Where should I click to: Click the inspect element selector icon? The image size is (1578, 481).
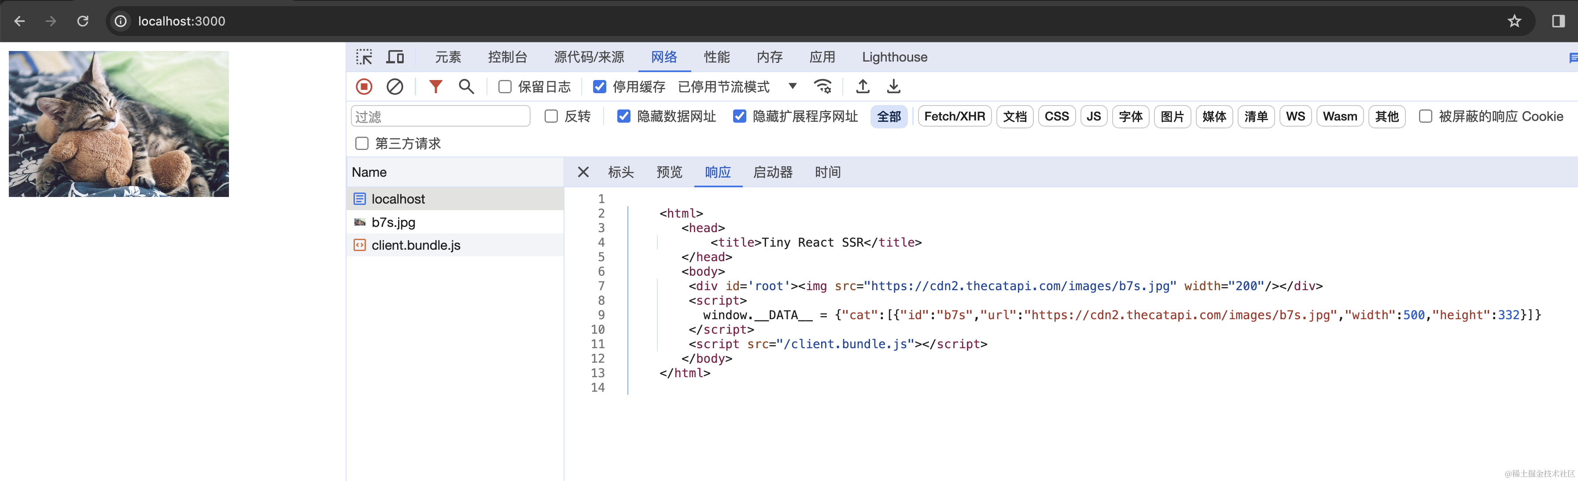364,57
